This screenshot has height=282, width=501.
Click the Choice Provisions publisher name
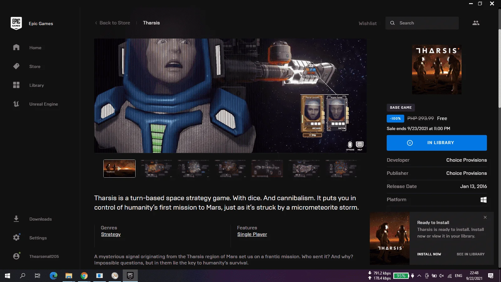[x=467, y=173]
